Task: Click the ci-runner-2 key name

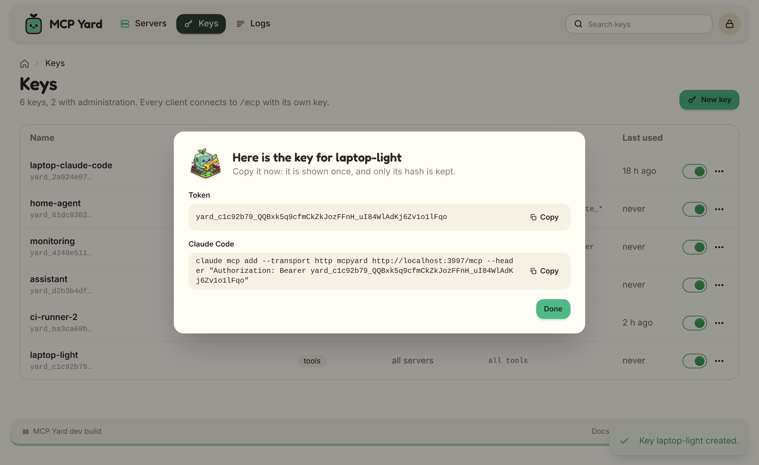Action: [x=54, y=317]
